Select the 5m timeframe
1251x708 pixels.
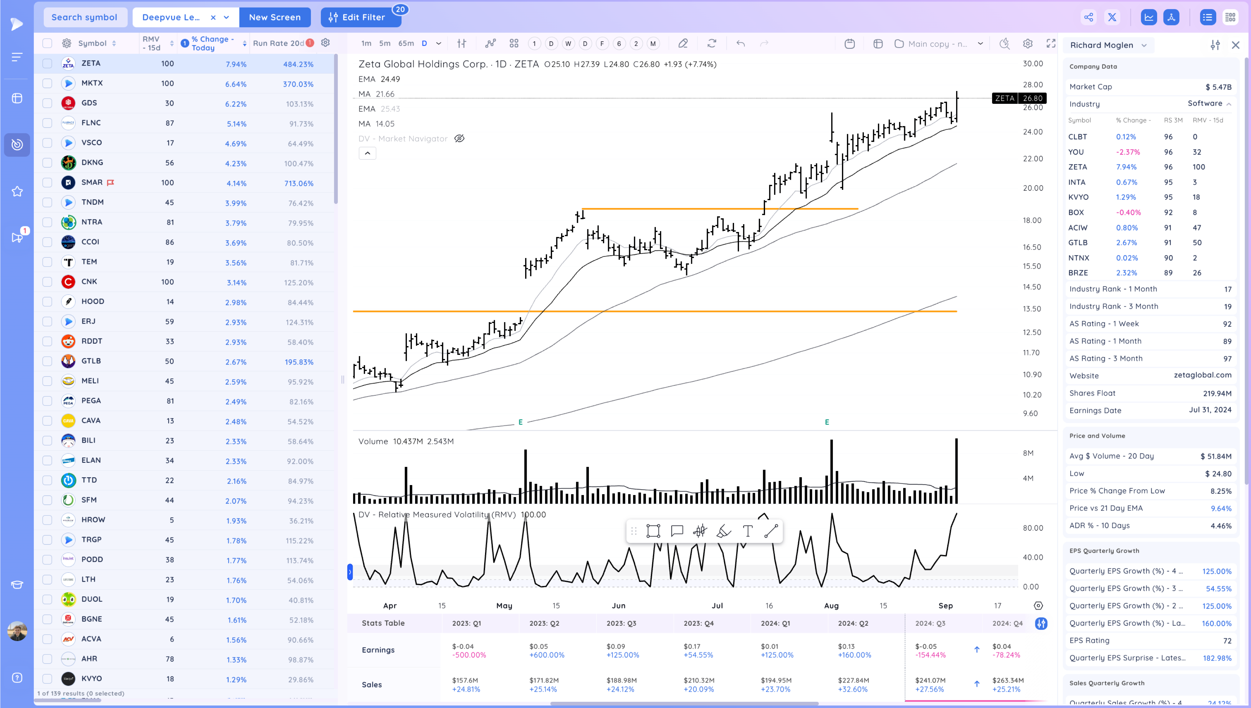[385, 43]
